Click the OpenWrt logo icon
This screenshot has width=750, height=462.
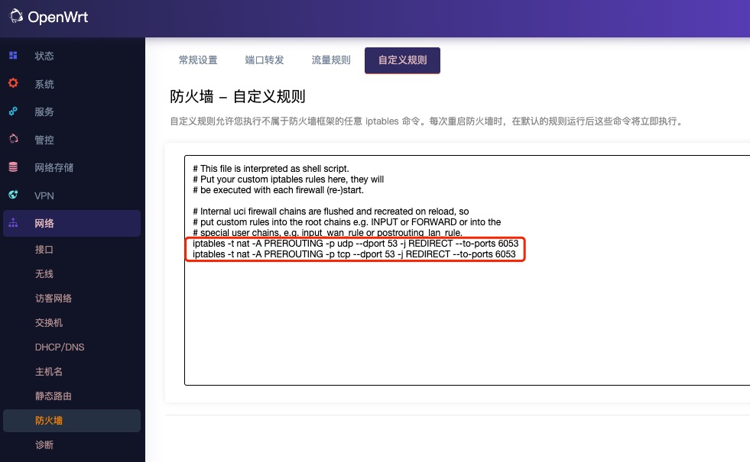[16, 16]
